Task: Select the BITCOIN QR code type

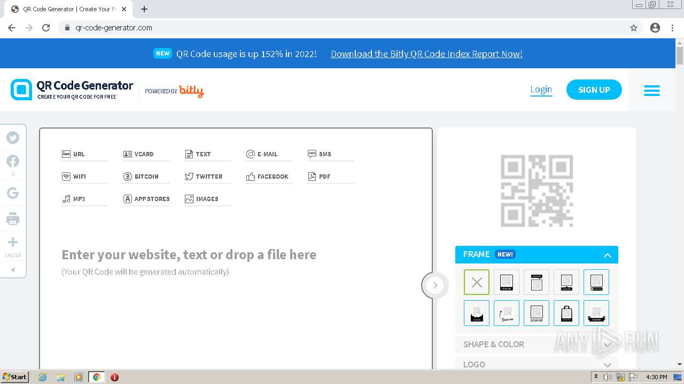Action: point(146,177)
